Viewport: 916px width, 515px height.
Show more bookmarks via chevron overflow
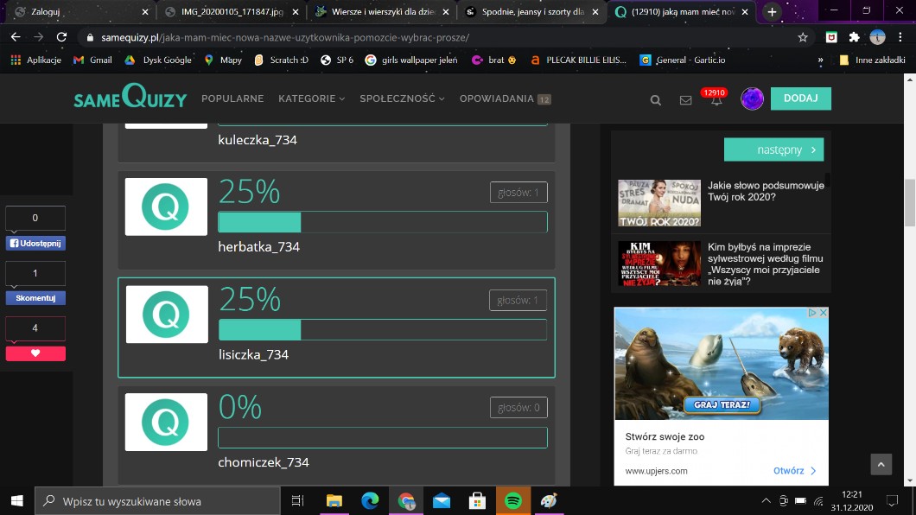820,60
